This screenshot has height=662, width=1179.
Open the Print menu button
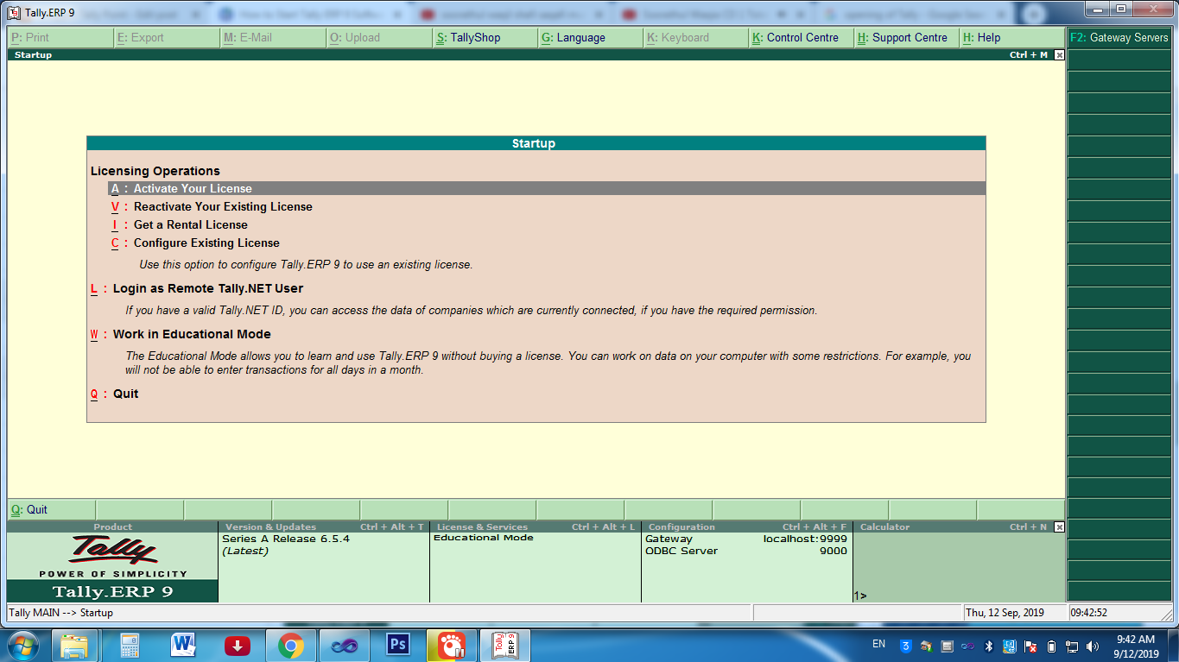click(60, 38)
